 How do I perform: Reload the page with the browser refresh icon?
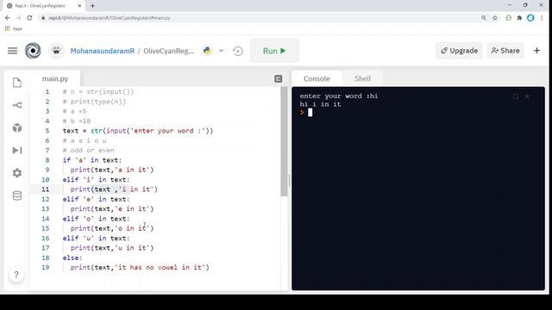[29, 17]
